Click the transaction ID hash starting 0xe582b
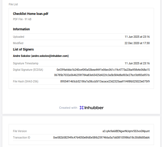This screenshot has height=147, width=162. tap(101, 137)
